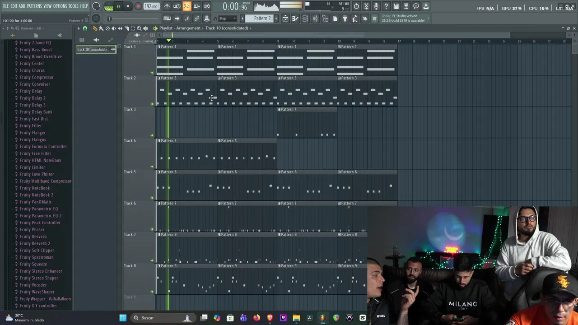Screen dimensions: 578x325
Task: Select the playlist Draw pencil tool
Action: pos(95,28)
